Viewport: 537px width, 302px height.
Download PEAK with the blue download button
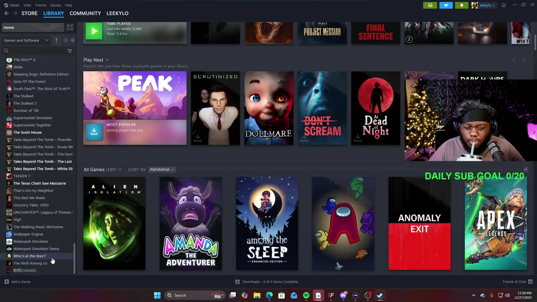coord(94,131)
